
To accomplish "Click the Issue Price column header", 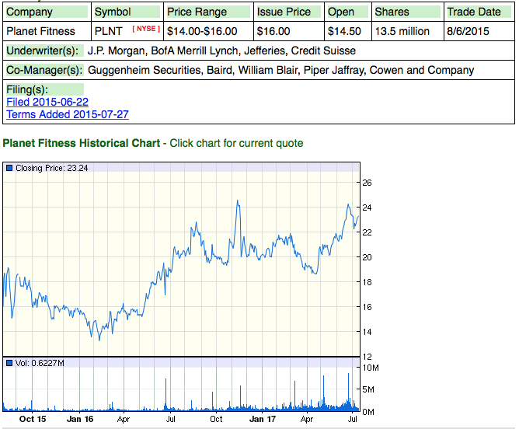I will (288, 12).
